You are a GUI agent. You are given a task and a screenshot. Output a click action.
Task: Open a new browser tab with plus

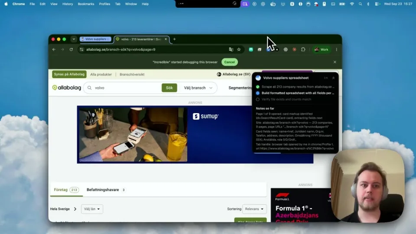[174, 39]
